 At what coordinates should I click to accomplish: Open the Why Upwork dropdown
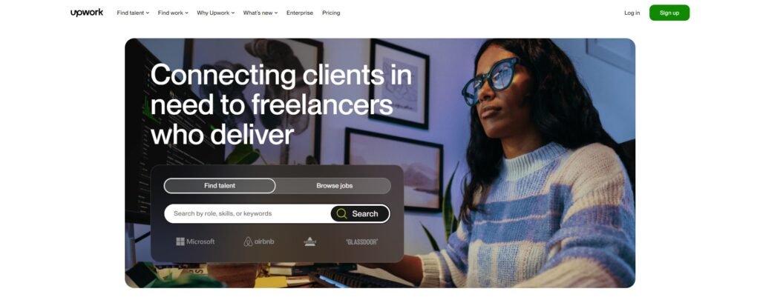tap(216, 13)
